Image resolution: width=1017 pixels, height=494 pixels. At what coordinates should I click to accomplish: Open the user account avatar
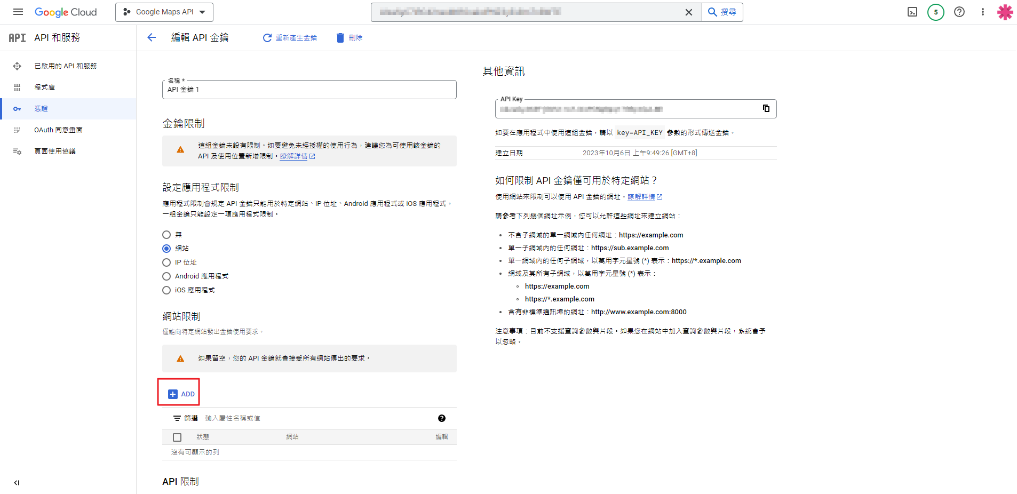[x=1005, y=12]
